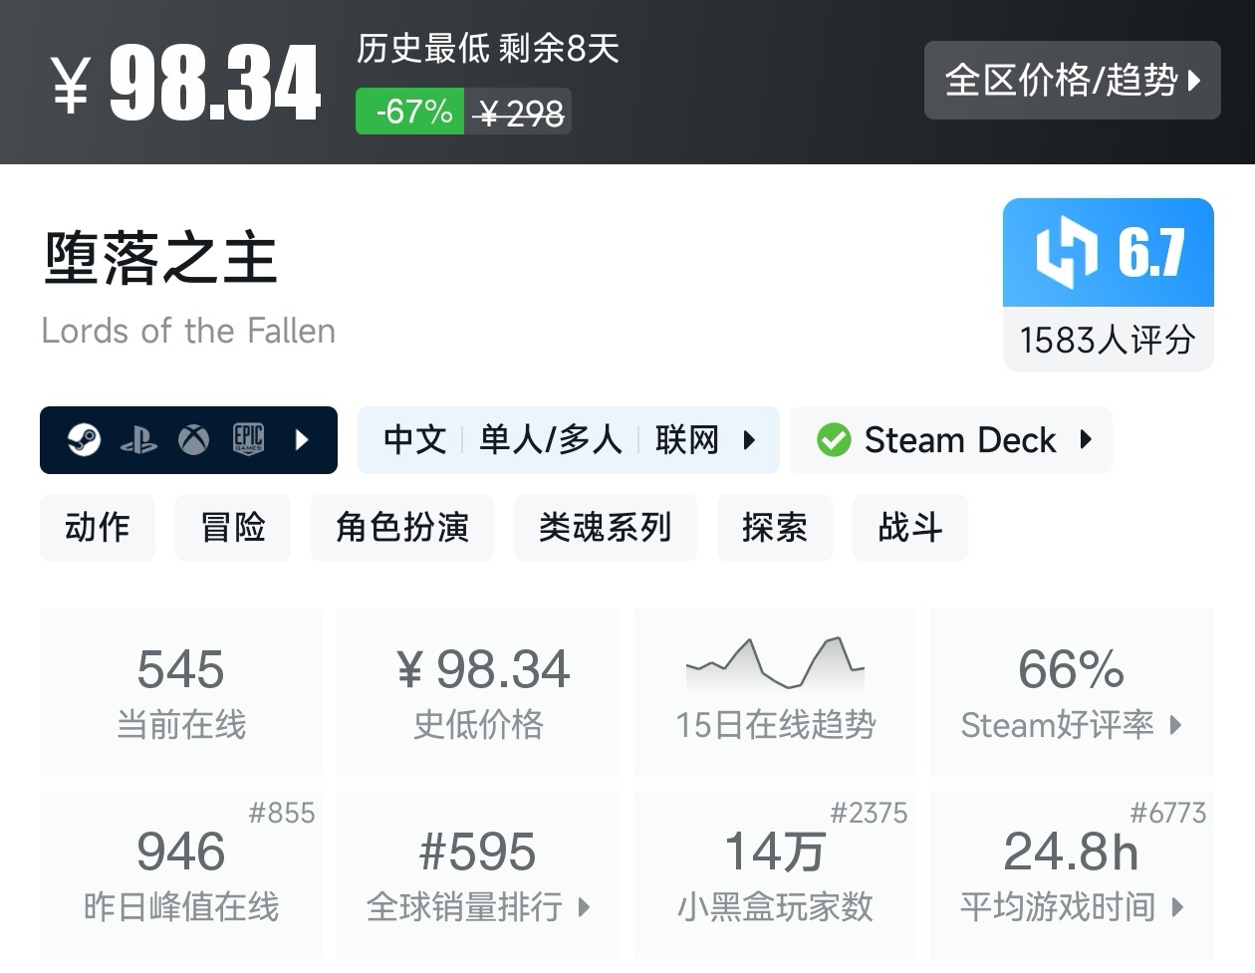Click the Xiaoheihe score logo icon
Image resolution: width=1255 pixels, height=973 pixels.
pyautogui.click(x=1066, y=252)
